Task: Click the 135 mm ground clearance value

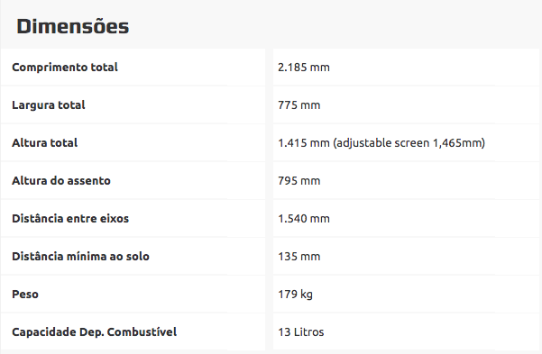Action: (x=299, y=256)
